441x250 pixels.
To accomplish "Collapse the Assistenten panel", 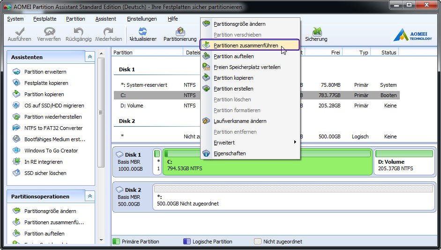I will [90, 57].
